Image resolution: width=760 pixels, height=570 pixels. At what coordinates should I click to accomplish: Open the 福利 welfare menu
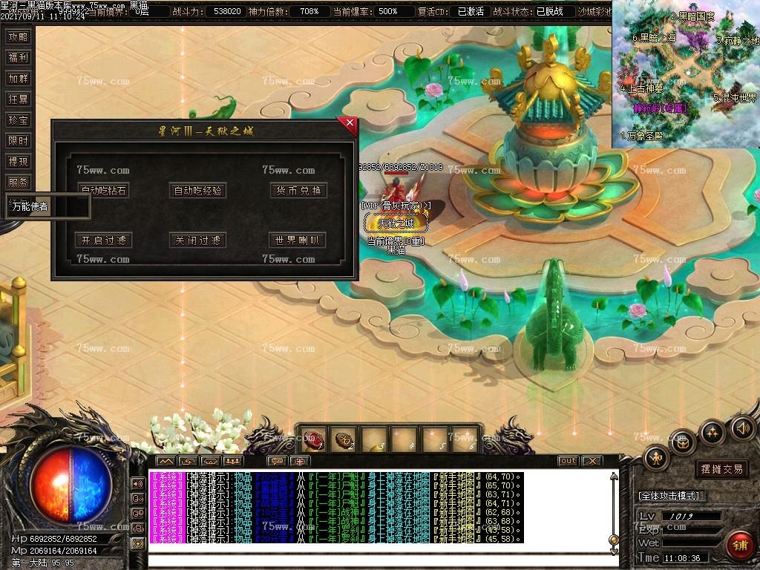tap(19, 58)
